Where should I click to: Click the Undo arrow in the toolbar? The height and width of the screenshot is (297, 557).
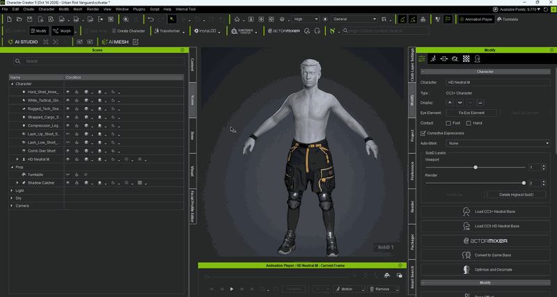pyautogui.click(x=151, y=19)
